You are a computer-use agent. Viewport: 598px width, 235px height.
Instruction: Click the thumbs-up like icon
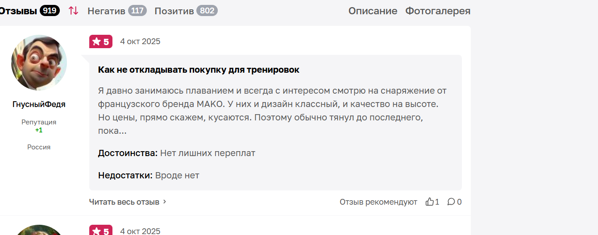[429, 202]
